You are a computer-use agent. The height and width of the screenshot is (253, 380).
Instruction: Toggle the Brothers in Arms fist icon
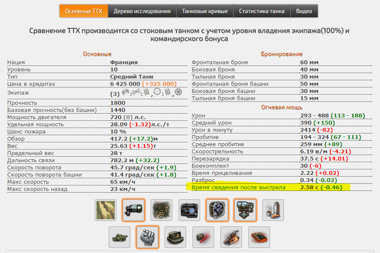click(x=147, y=237)
